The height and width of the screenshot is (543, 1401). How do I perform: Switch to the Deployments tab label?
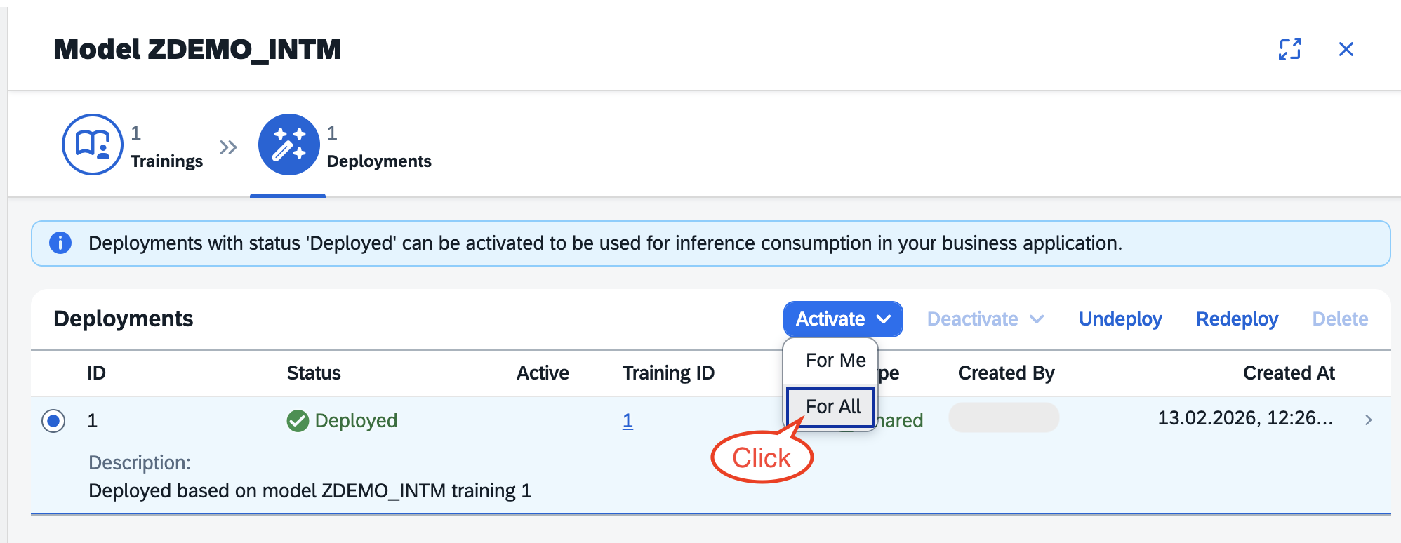click(x=379, y=161)
